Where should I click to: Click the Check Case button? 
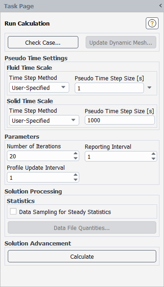click(43, 42)
